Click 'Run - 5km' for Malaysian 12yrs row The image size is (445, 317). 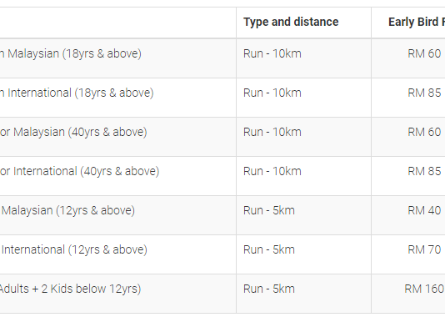(x=269, y=210)
